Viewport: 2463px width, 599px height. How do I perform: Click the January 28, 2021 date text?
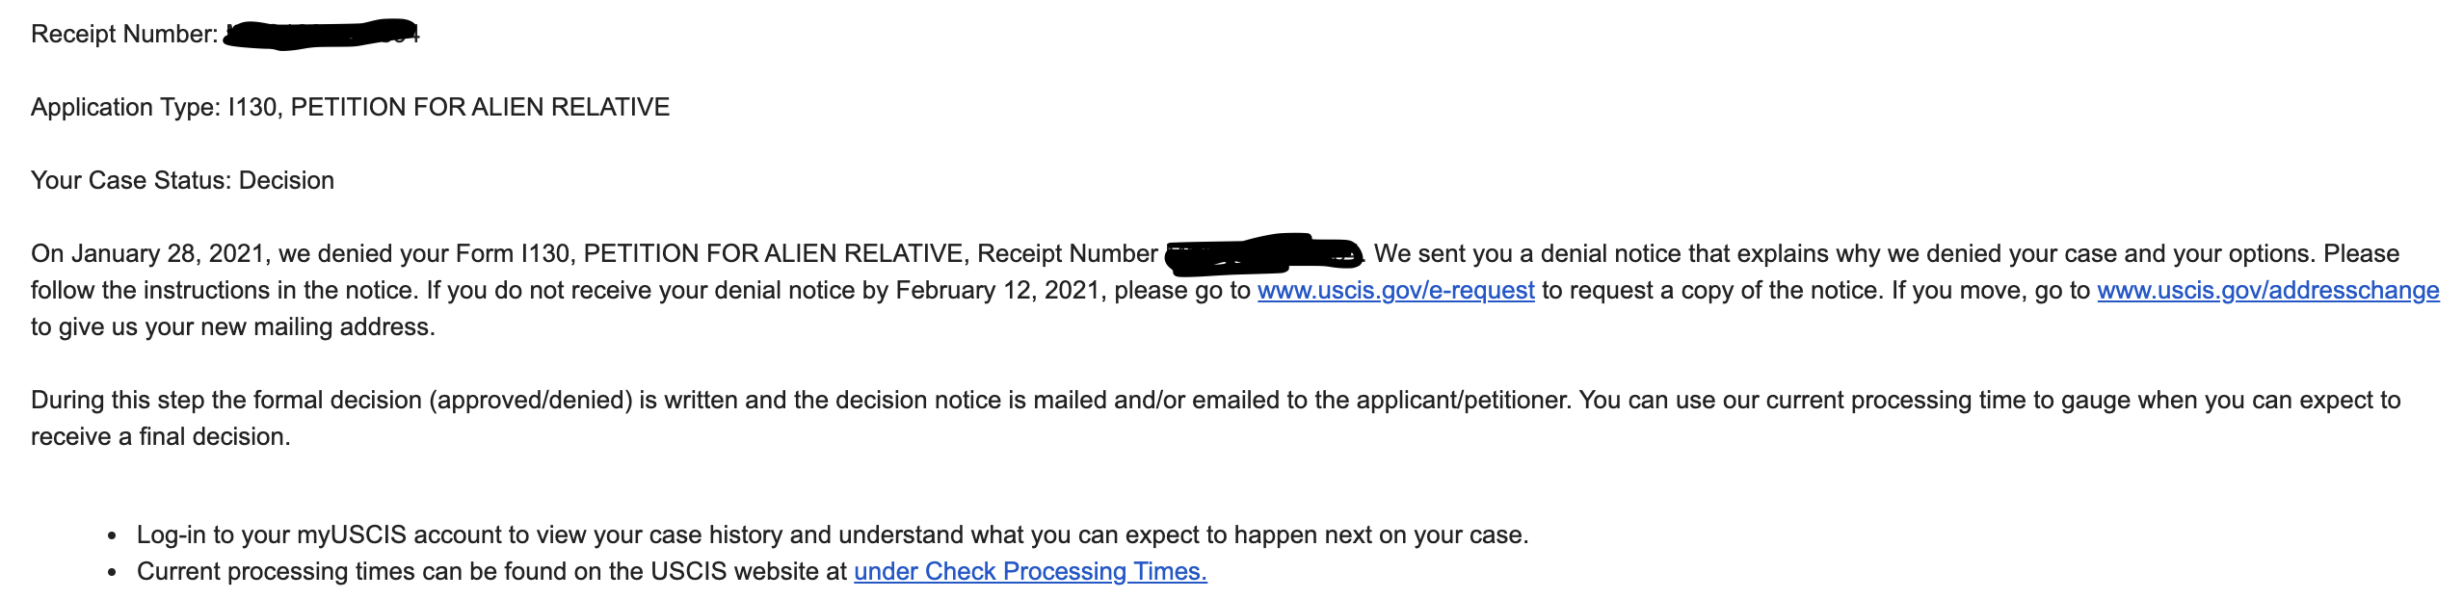(x=172, y=253)
